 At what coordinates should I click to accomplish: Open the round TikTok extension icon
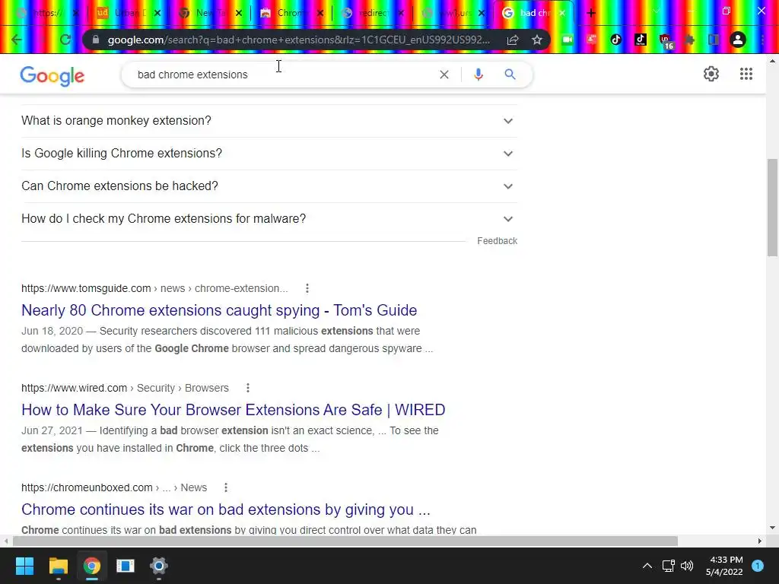pos(616,40)
